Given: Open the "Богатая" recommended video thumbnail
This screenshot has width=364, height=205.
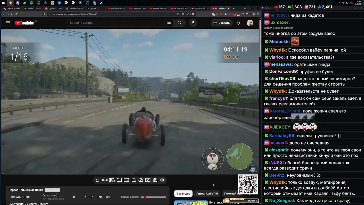Looking at the screenshot, I should 191,203.
